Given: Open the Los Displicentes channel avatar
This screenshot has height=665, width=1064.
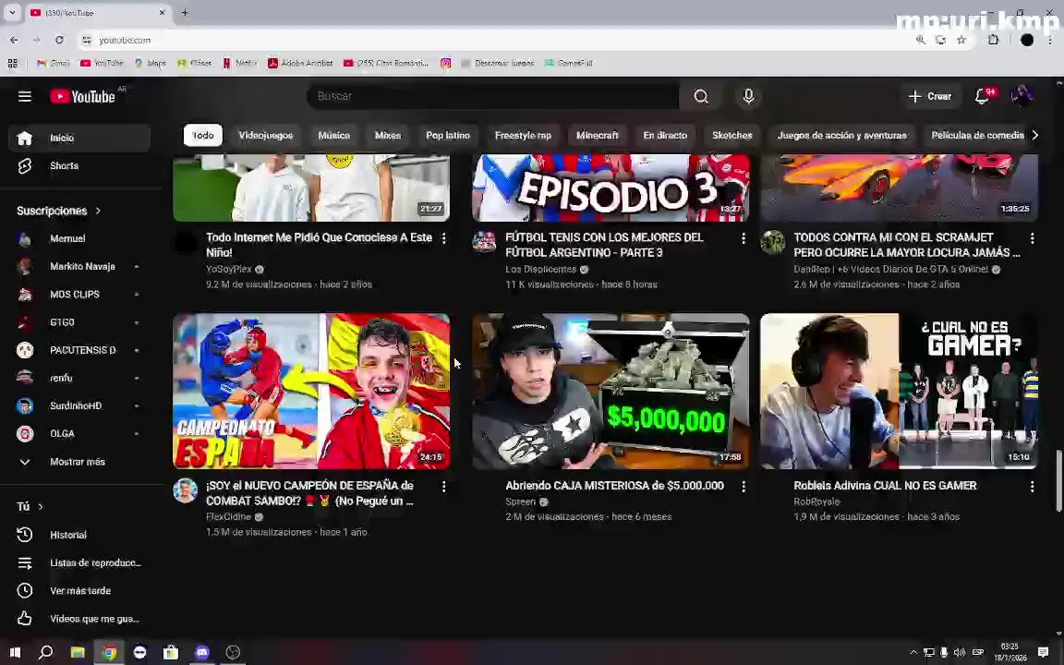Looking at the screenshot, I should tap(485, 242).
